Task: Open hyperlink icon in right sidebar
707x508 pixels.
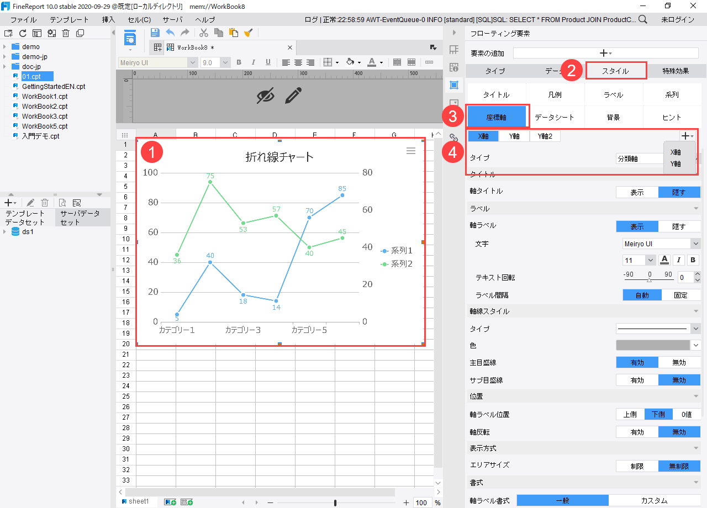Action: coord(454,137)
